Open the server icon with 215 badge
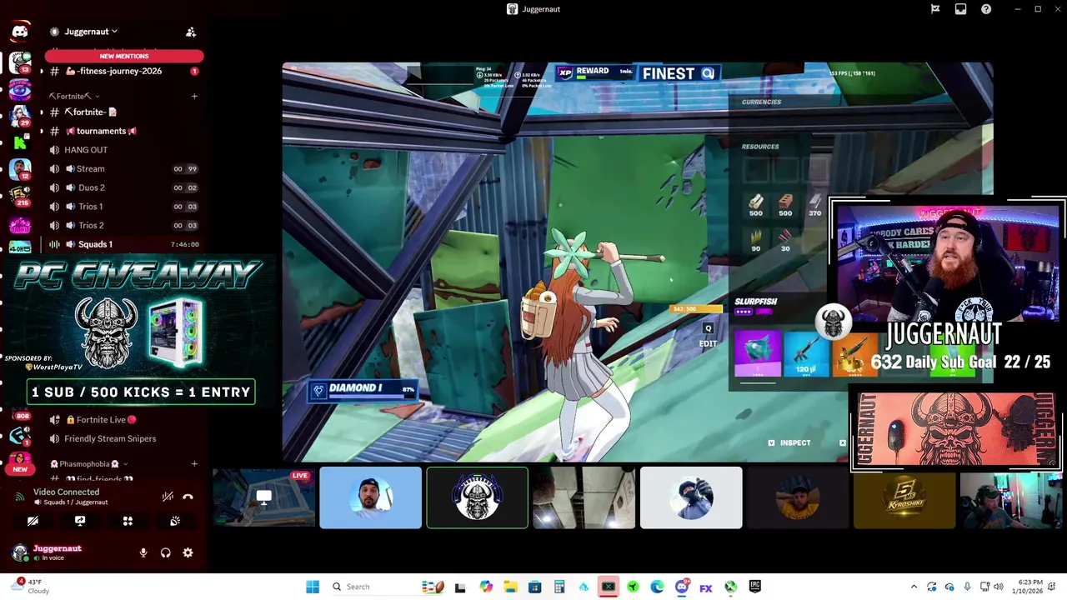1067x600 pixels. pos(20,196)
